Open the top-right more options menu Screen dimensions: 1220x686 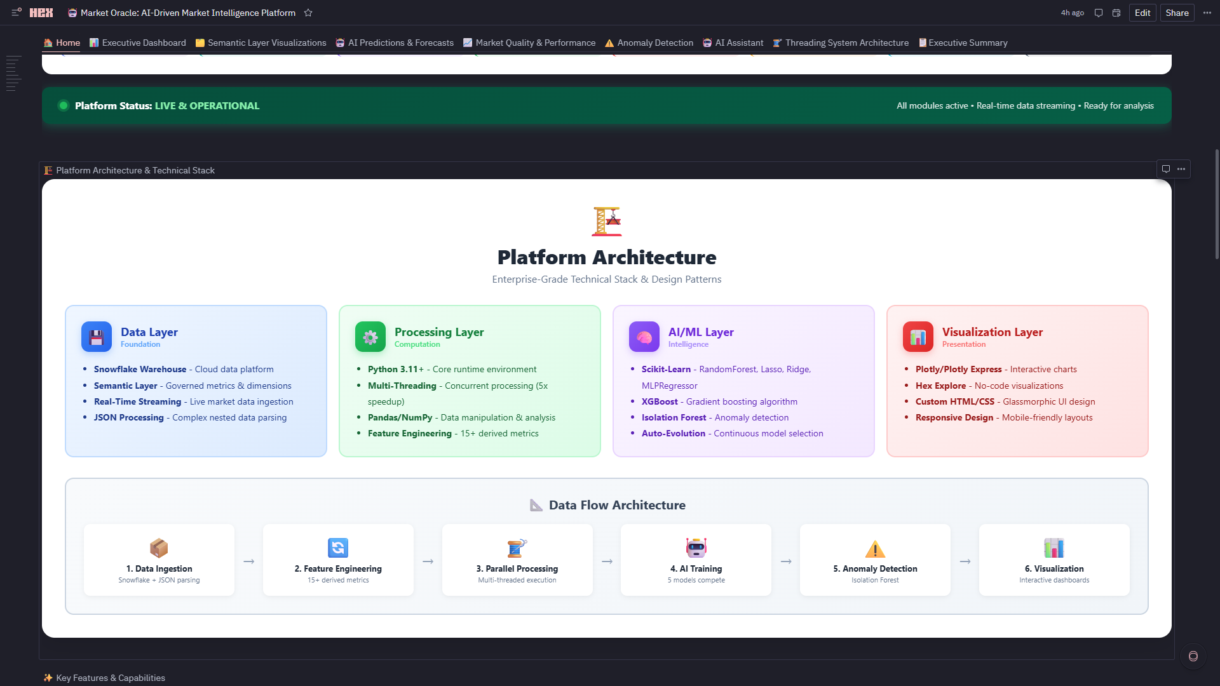1207,13
